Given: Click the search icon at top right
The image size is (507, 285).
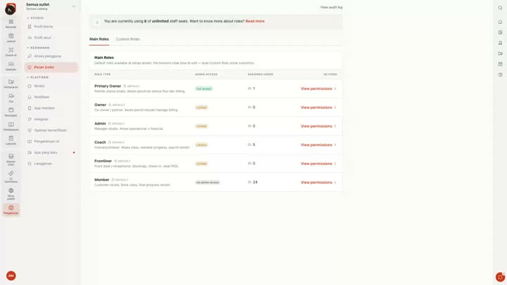Looking at the screenshot, I should click(500, 8).
